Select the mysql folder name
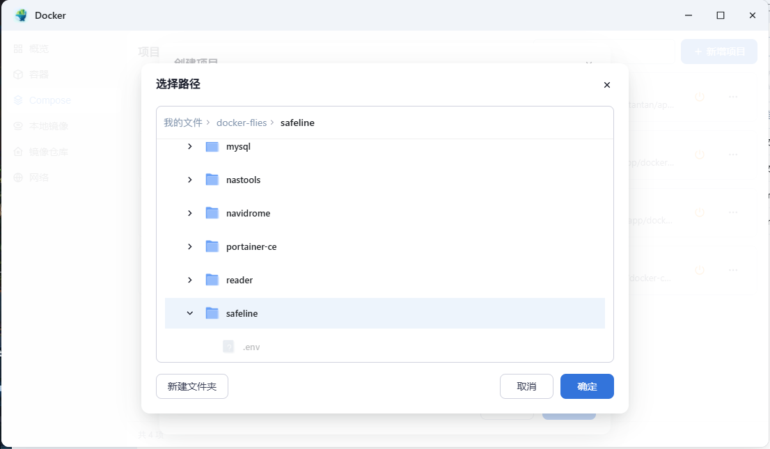Viewport: 770px width, 449px height. click(x=238, y=146)
